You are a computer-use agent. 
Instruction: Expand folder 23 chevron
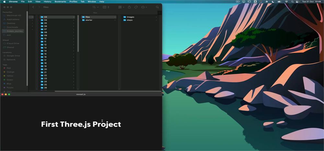click(x=74, y=78)
